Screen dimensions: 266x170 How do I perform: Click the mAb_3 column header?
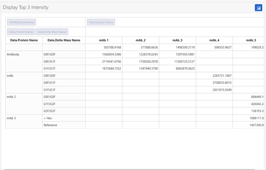click(177, 40)
